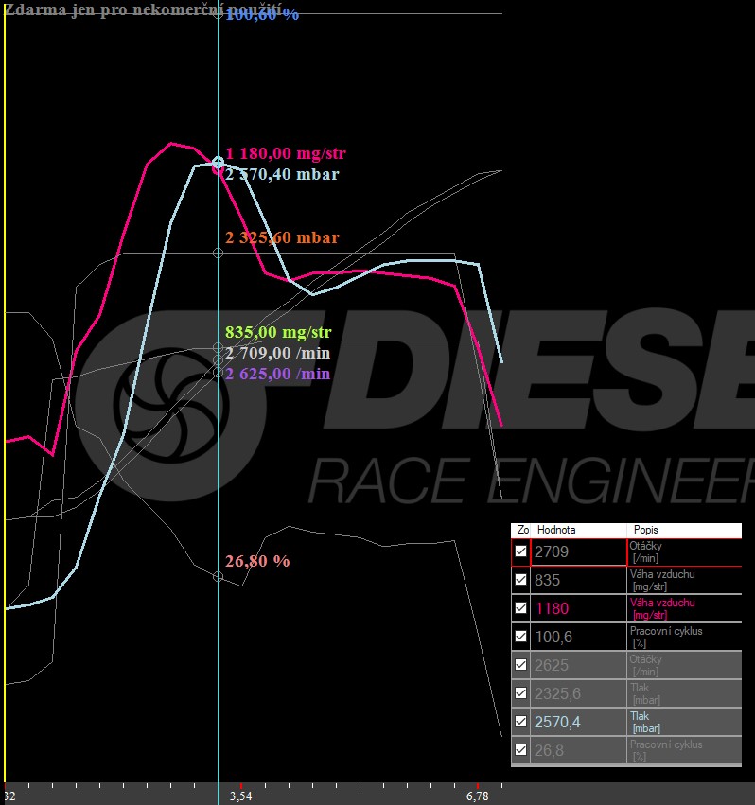Select the value cell 835
Viewport: 755px width, 805px height.
coord(578,580)
